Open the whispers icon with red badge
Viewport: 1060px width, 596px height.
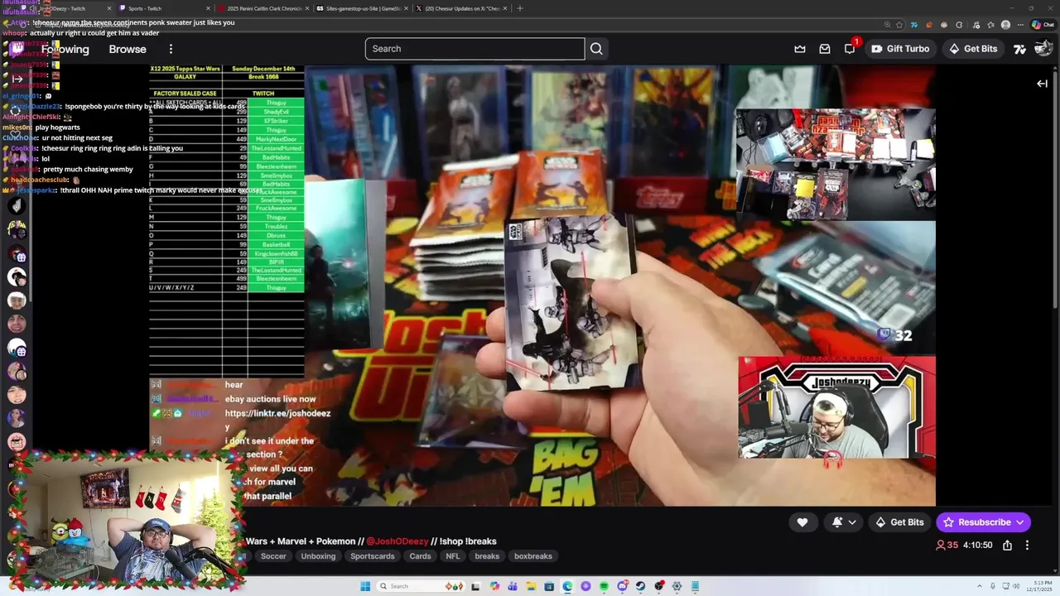[x=850, y=49]
